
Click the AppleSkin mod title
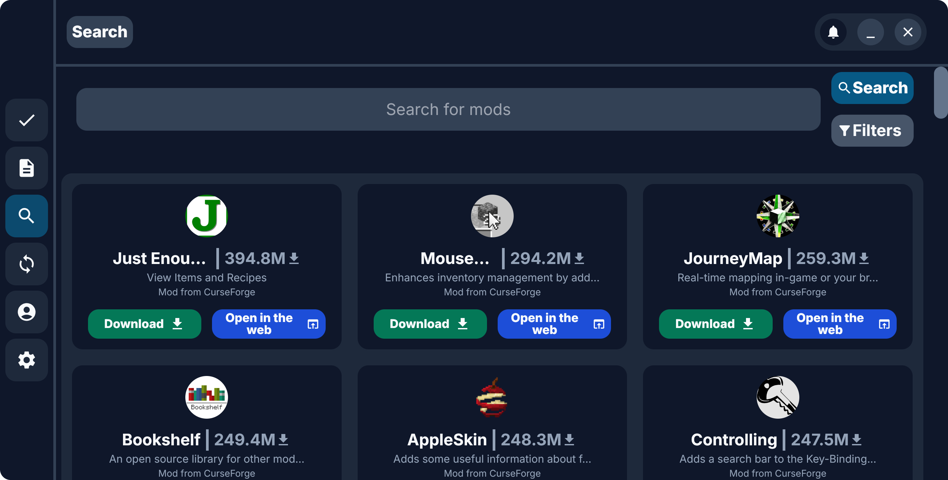pos(447,440)
